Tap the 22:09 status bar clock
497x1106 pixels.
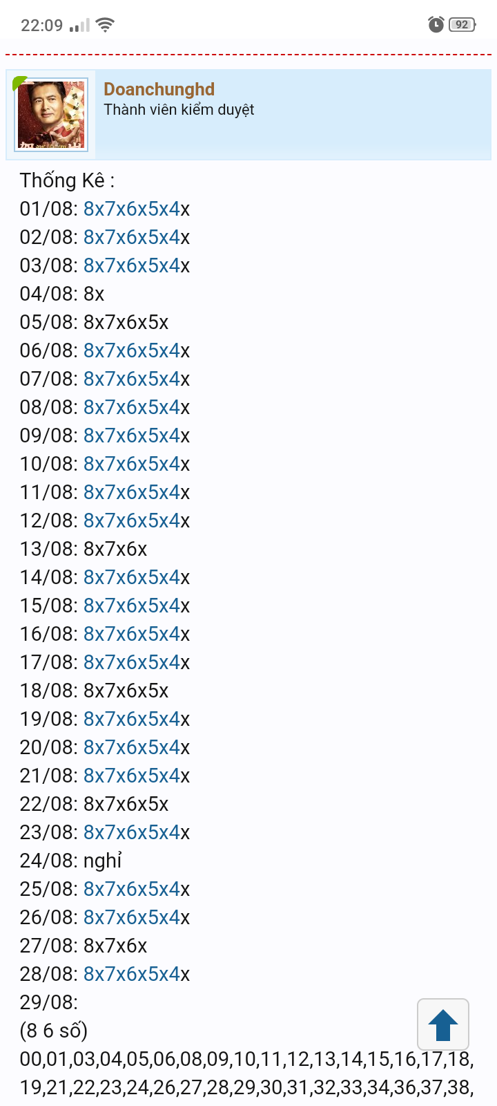click(x=41, y=26)
